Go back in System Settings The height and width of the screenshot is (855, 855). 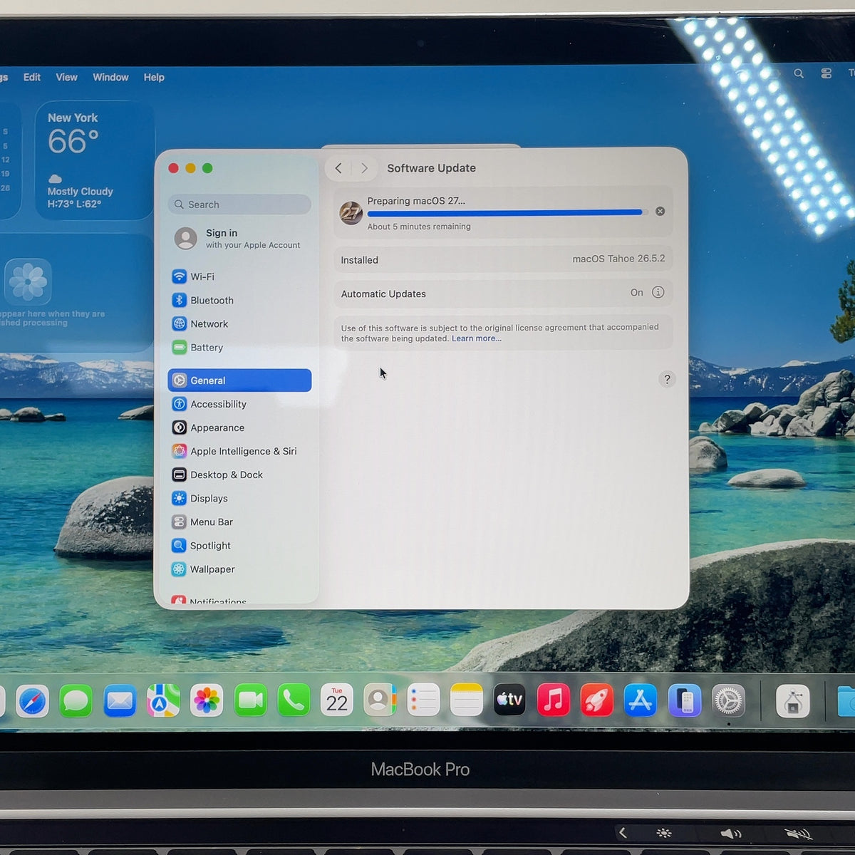338,168
